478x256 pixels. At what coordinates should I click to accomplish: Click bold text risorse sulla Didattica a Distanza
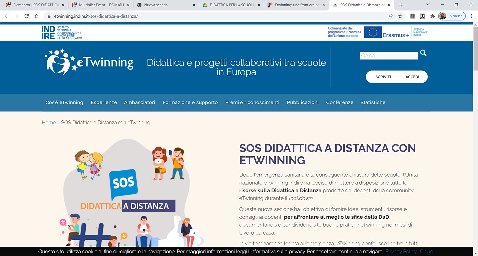[x=280, y=190]
